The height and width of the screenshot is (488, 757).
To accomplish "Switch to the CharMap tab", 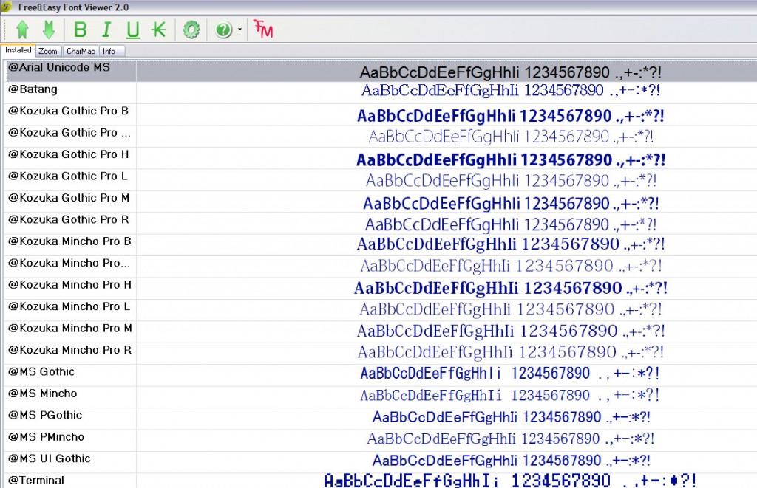I will coord(80,51).
